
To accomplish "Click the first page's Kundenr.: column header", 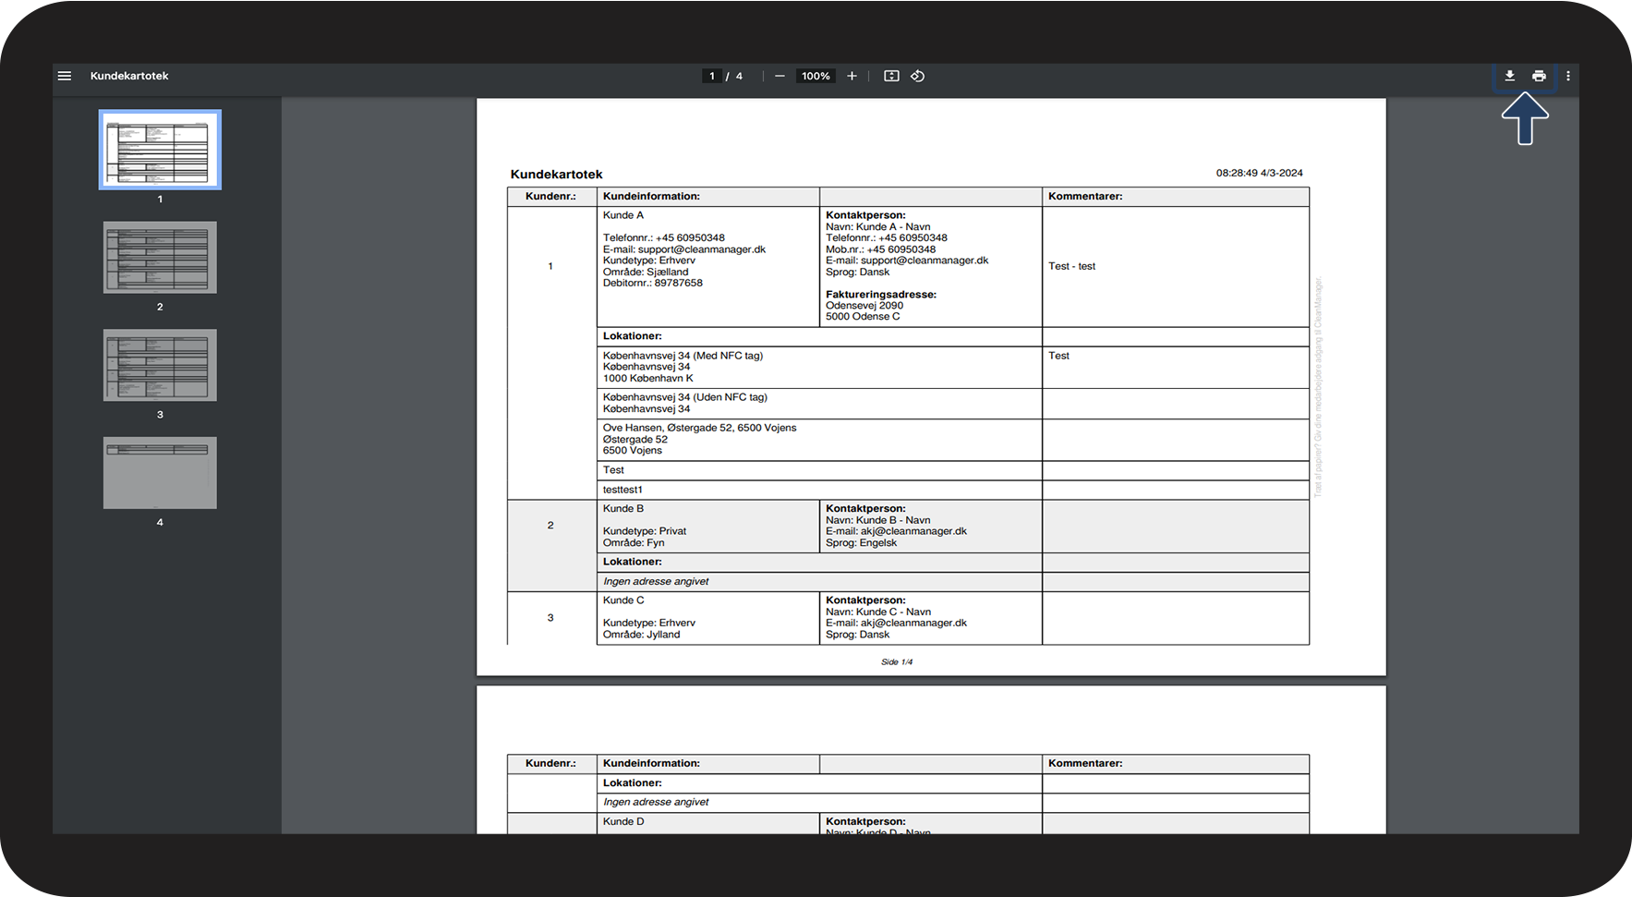I will pyautogui.click(x=550, y=196).
